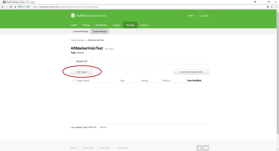This screenshot has width=279, height=151.
Task: Sort by the Type column header
Action: point(122,81)
